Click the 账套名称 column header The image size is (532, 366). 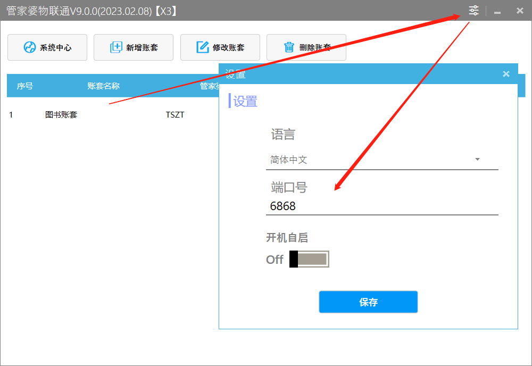(104, 86)
